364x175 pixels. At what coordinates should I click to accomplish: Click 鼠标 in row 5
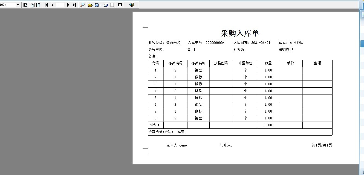pyautogui.click(x=198, y=98)
